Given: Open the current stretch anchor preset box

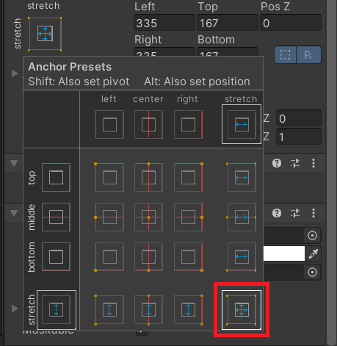Looking at the screenshot, I should click(45, 34).
